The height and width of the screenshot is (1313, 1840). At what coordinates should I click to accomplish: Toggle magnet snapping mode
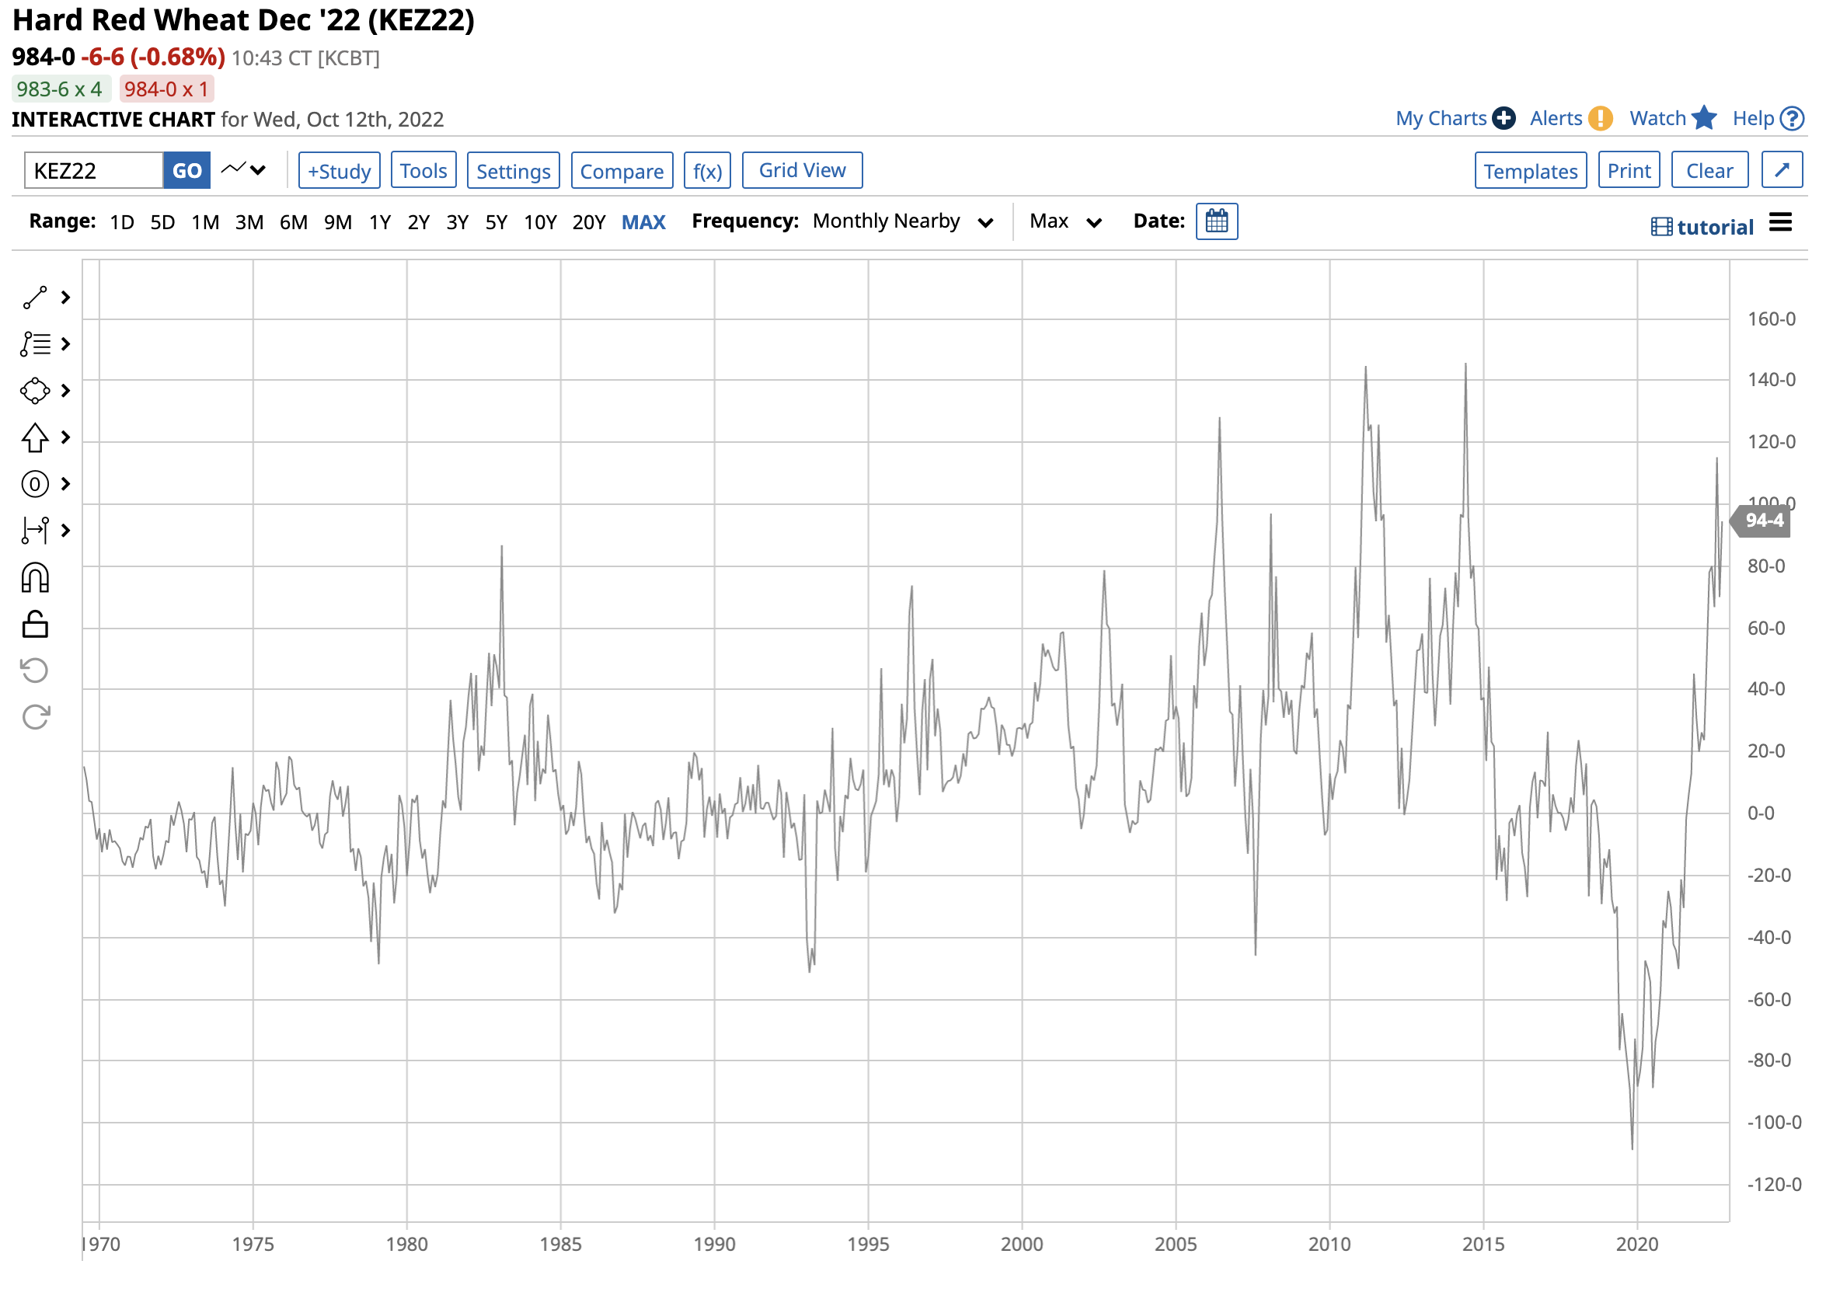[34, 576]
